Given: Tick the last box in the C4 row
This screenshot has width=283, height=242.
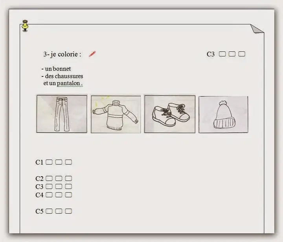Looking at the screenshot, I should coord(68,195).
